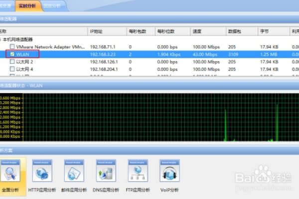Click the 全面分析 label text
Viewport: 299px width, 199px height.
click(10, 190)
